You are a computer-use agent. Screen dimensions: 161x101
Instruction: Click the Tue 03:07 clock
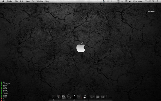tap(150, 1)
